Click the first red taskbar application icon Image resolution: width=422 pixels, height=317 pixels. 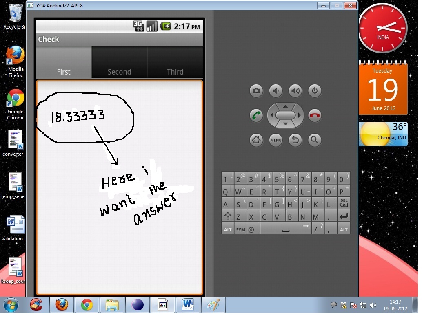36,305
